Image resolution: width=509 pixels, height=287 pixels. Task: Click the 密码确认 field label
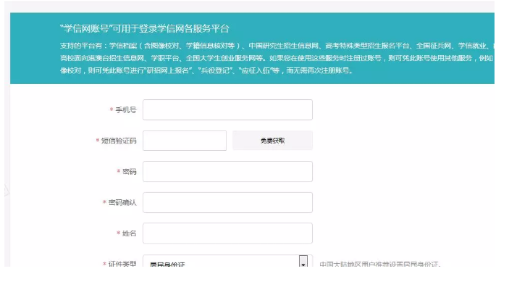point(122,202)
